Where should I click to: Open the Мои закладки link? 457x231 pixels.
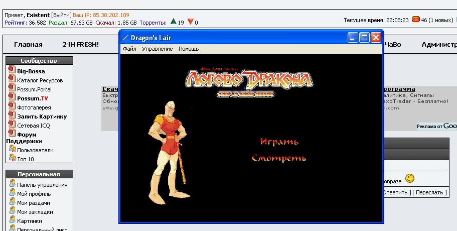point(35,212)
